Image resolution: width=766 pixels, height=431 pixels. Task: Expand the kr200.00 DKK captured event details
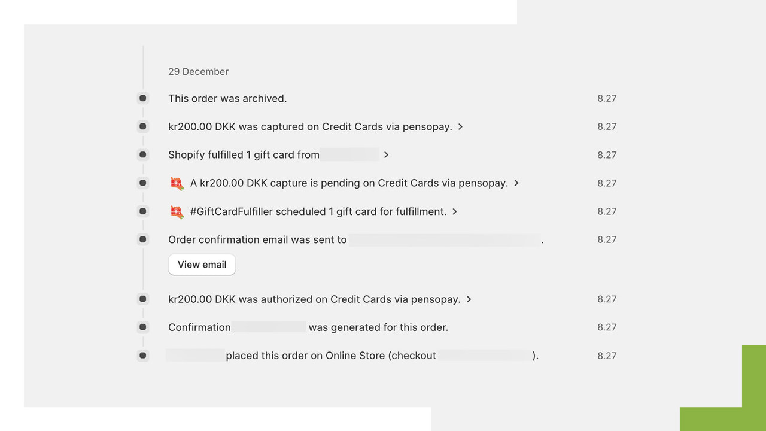click(x=460, y=126)
